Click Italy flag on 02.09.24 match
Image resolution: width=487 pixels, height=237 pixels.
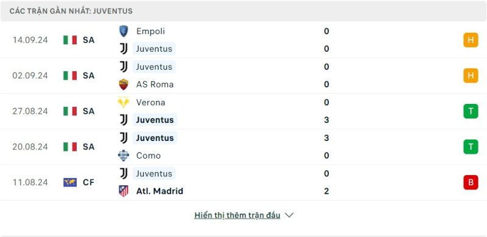(70, 76)
